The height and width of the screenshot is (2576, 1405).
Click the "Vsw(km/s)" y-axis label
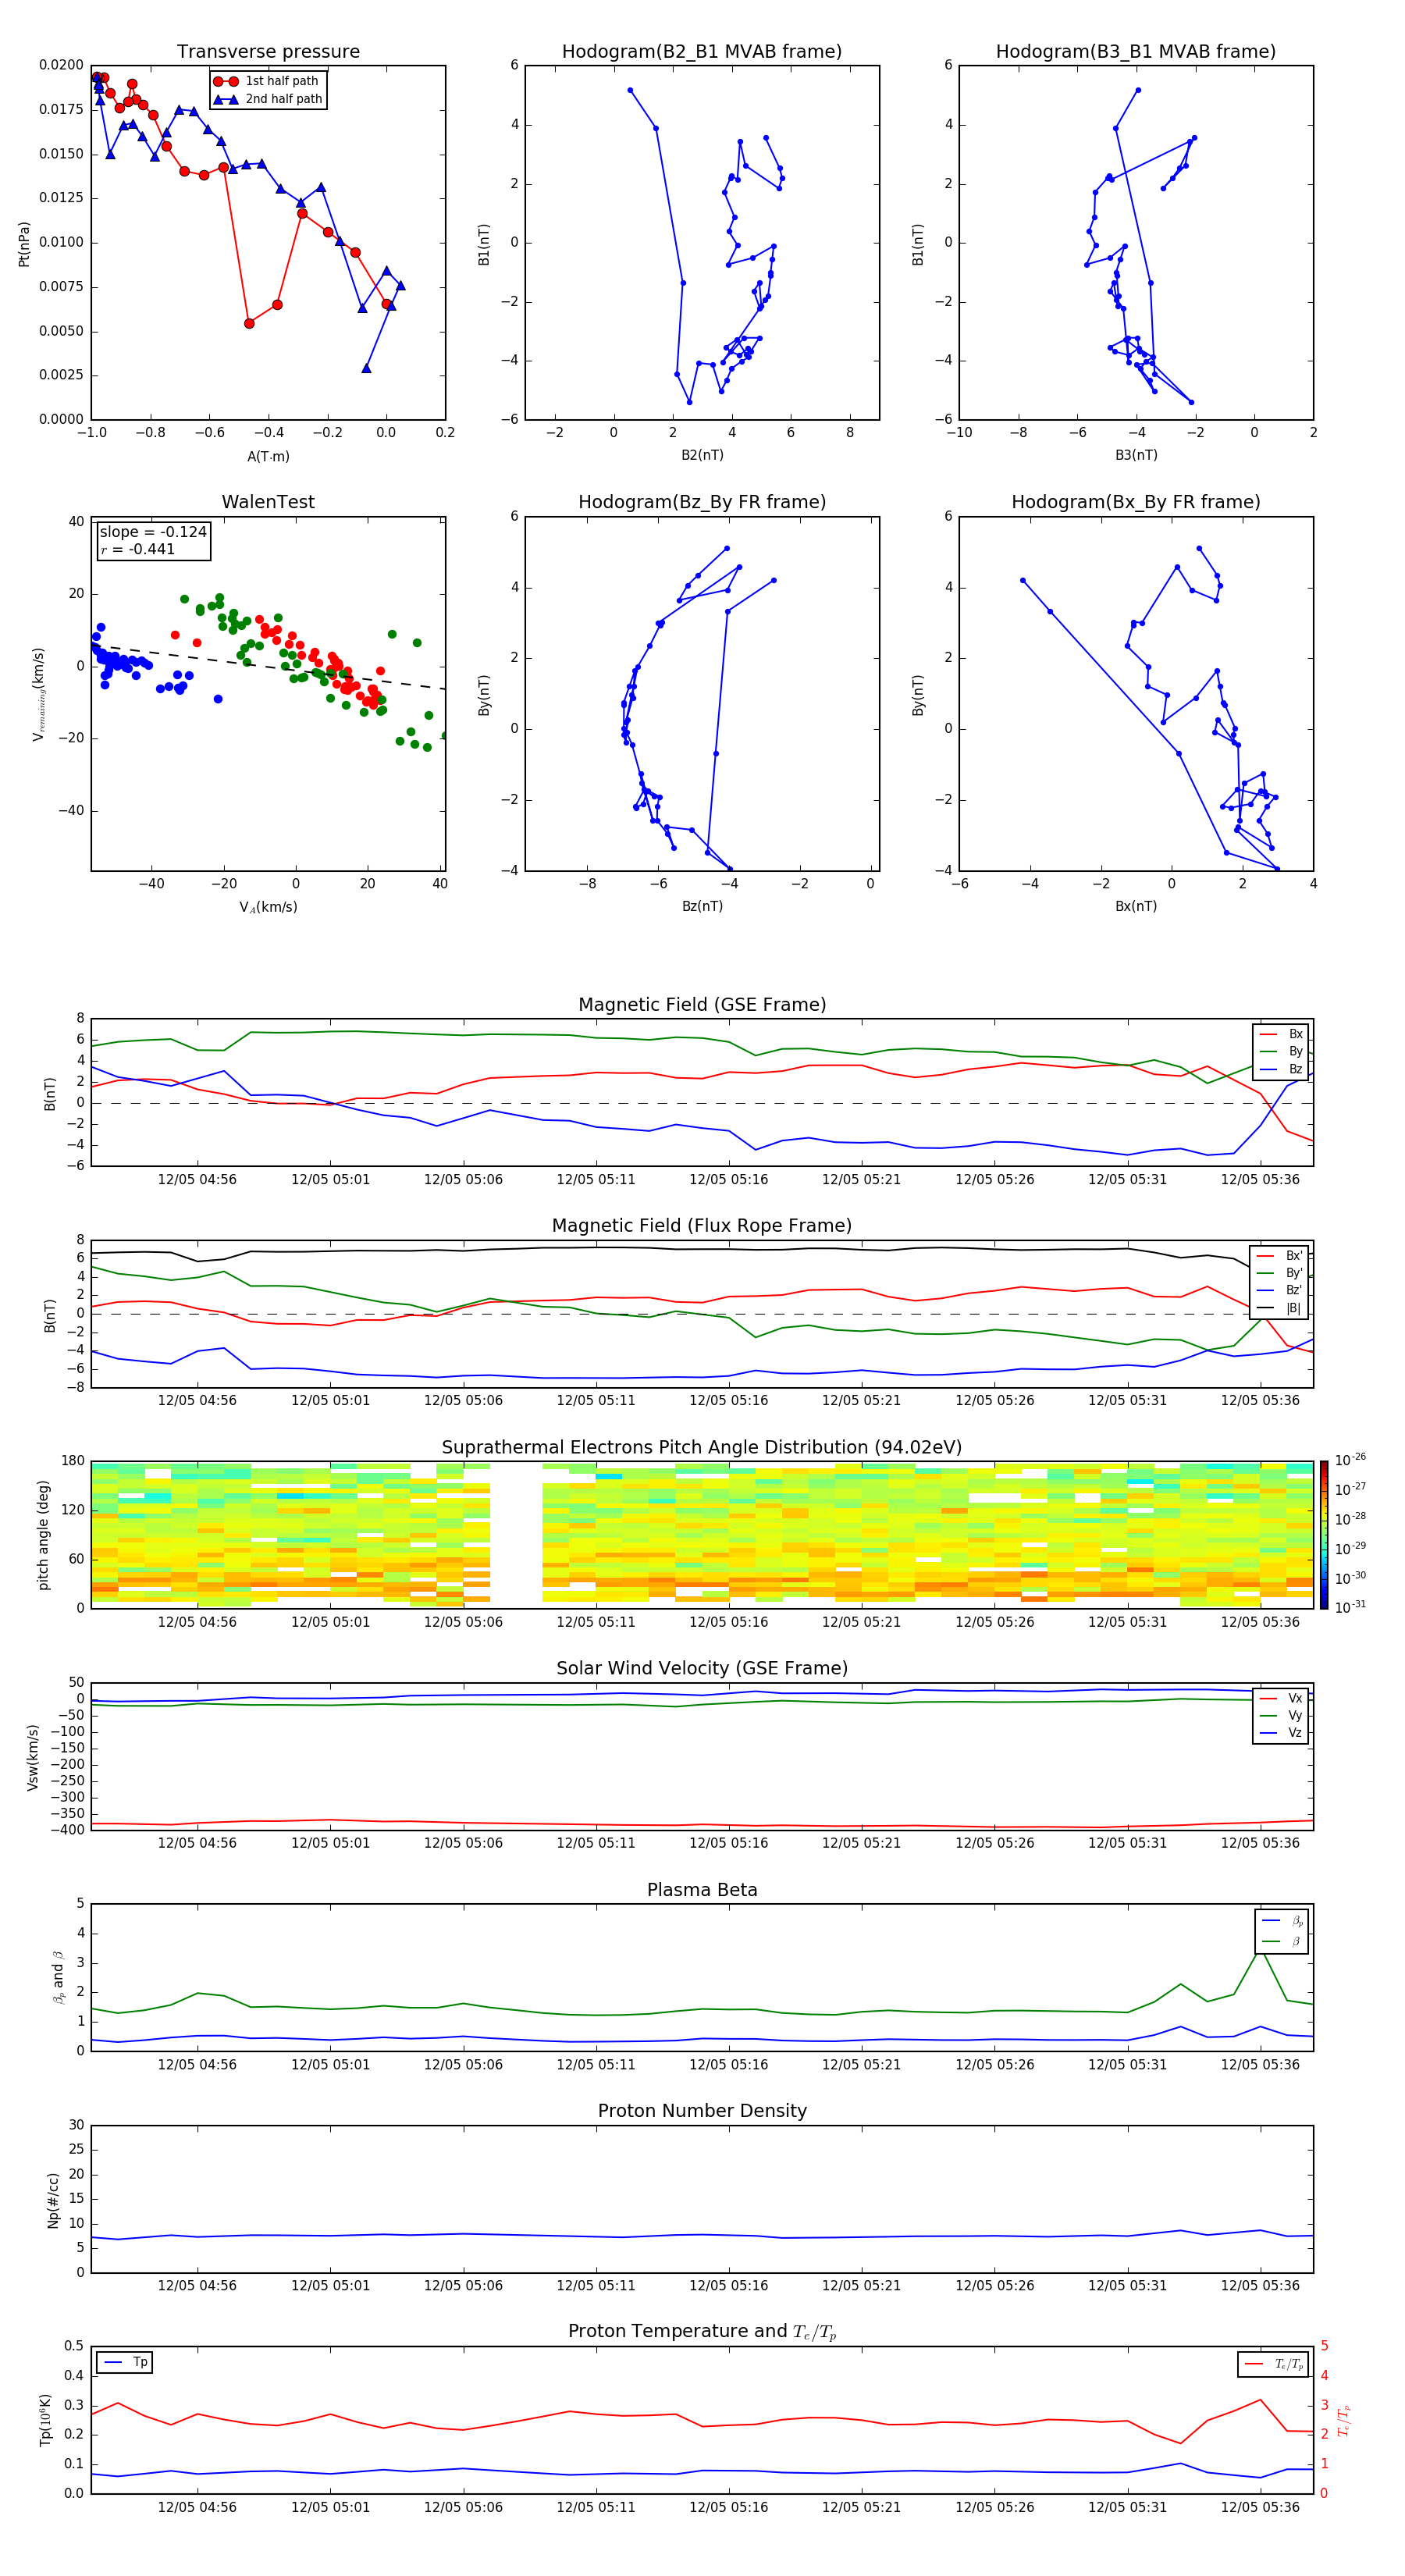tap(33, 1757)
